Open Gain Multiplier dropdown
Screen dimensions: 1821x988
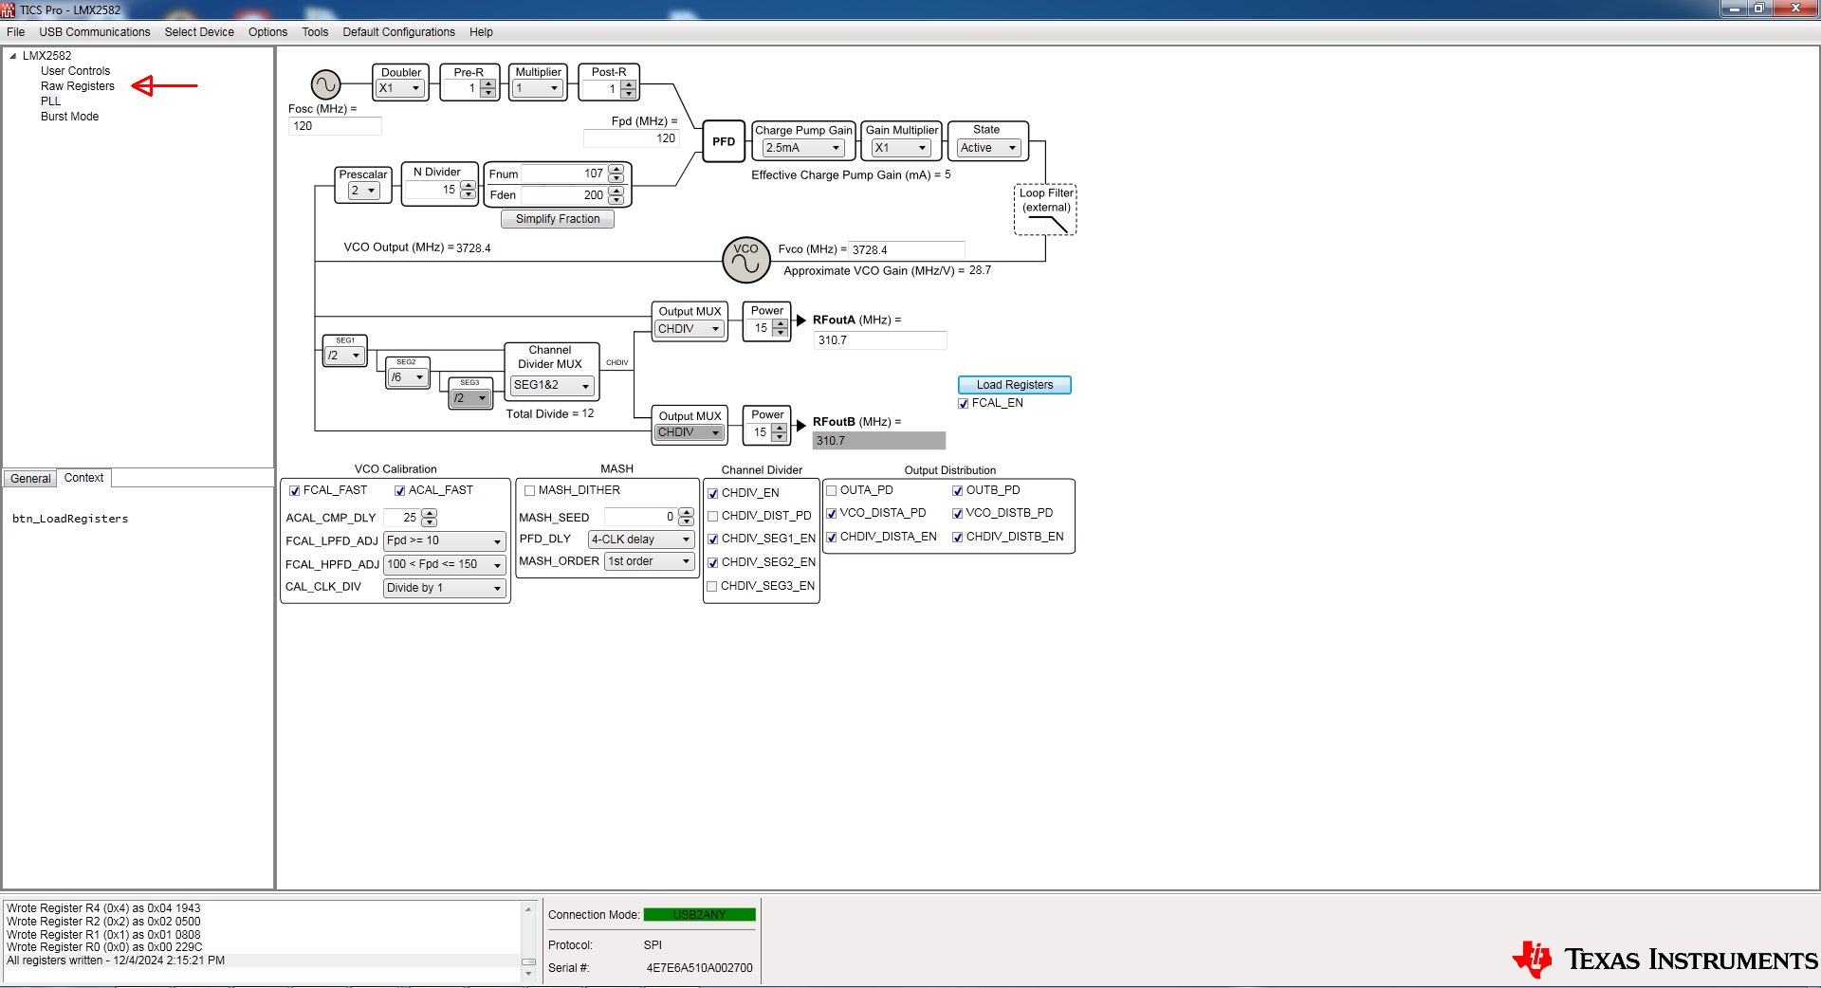901,148
